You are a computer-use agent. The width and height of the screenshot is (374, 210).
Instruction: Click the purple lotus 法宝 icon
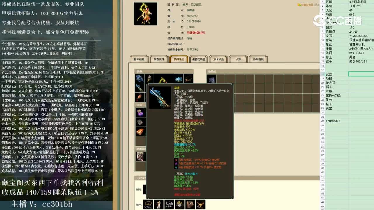[139, 112]
